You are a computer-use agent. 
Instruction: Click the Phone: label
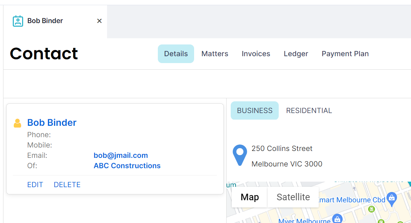tap(39, 135)
